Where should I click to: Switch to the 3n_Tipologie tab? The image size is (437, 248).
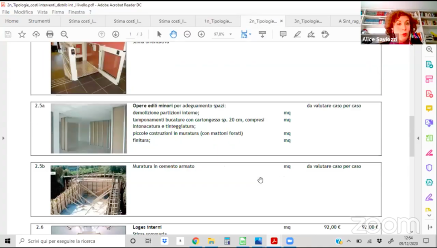[x=307, y=21]
